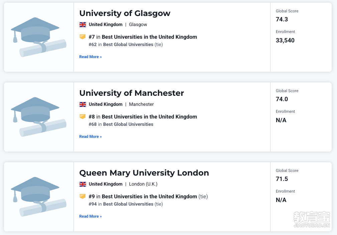Click Read More for University of Manchester
Viewport: 337px width, 235px height.
tap(91, 137)
